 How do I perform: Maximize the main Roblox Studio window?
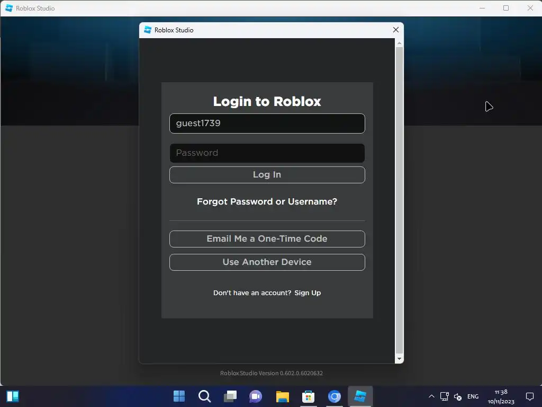pos(506,8)
